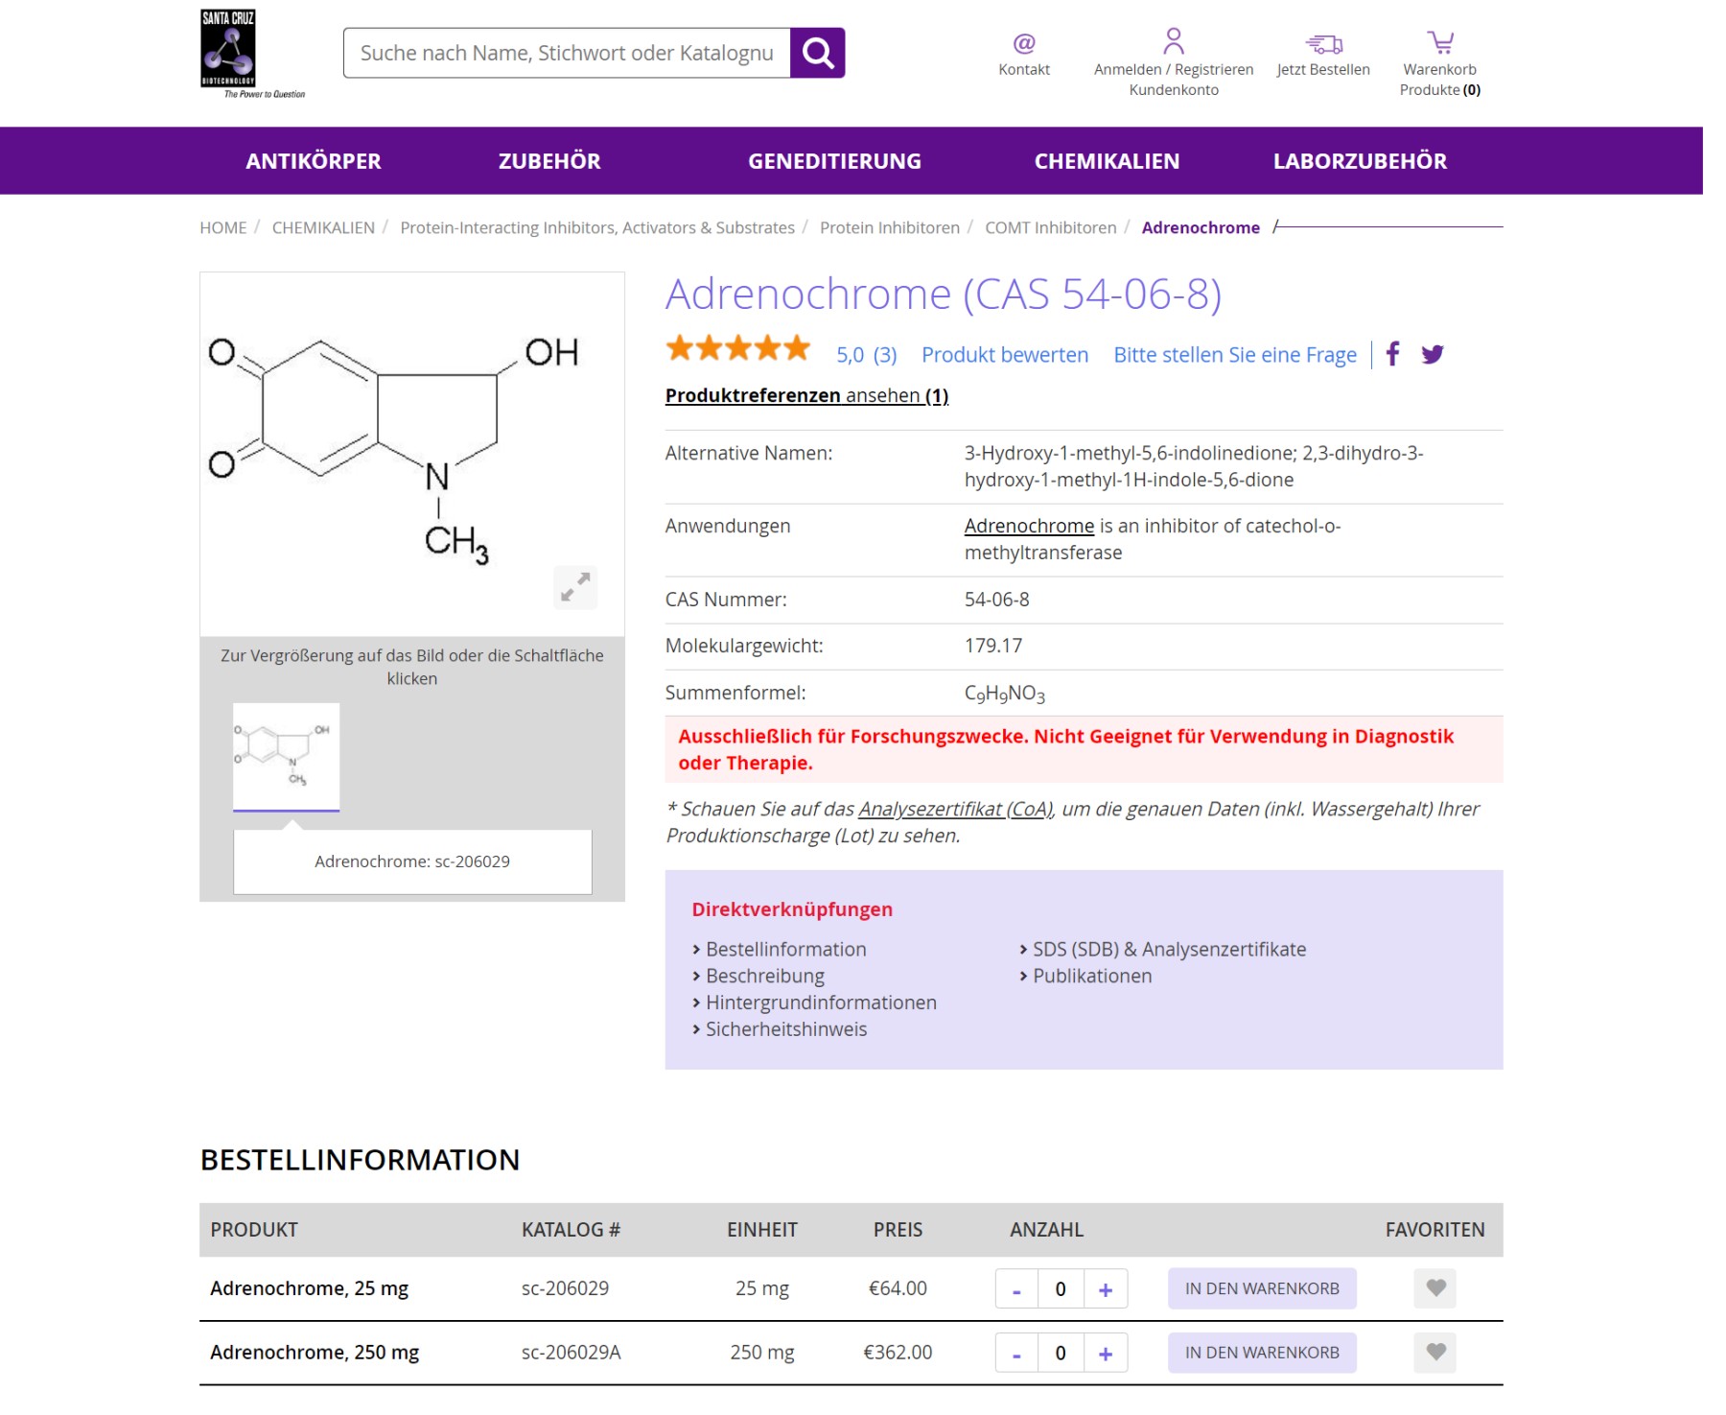This screenshot has height=1415, width=1726.
Task: Open the Warenkorb shopping cart icon
Action: point(1439,42)
